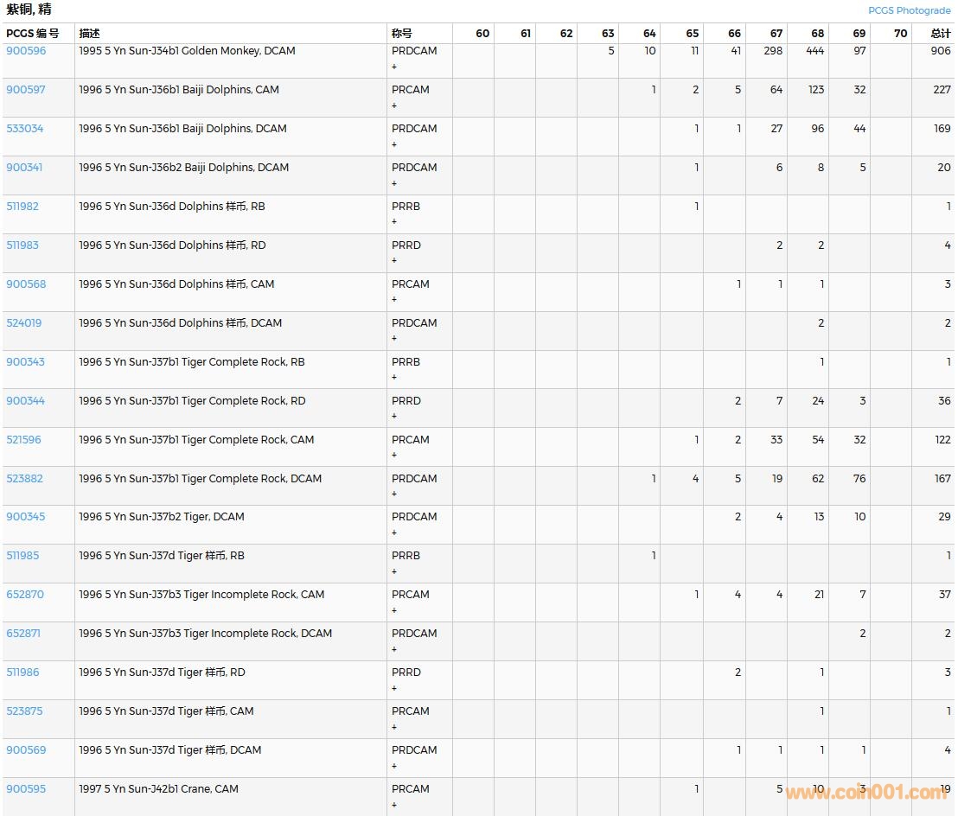Click the PCGS 编号 column header
This screenshot has height=816, width=958.
point(33,34)
